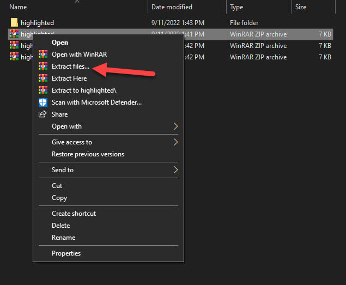This screenshot has width=346, height=285.
Task: Click the Microsoft Defender shield icon
Action: [43, 102]
